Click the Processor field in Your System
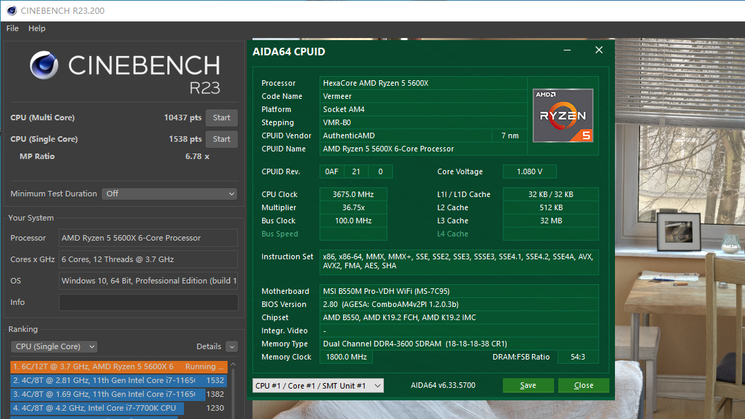The width and height of the screenshot is (745, 419). 148,238
